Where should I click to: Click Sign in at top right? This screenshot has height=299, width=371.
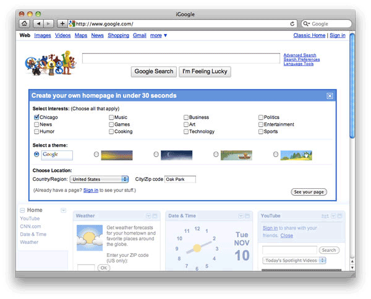[338, 35]
